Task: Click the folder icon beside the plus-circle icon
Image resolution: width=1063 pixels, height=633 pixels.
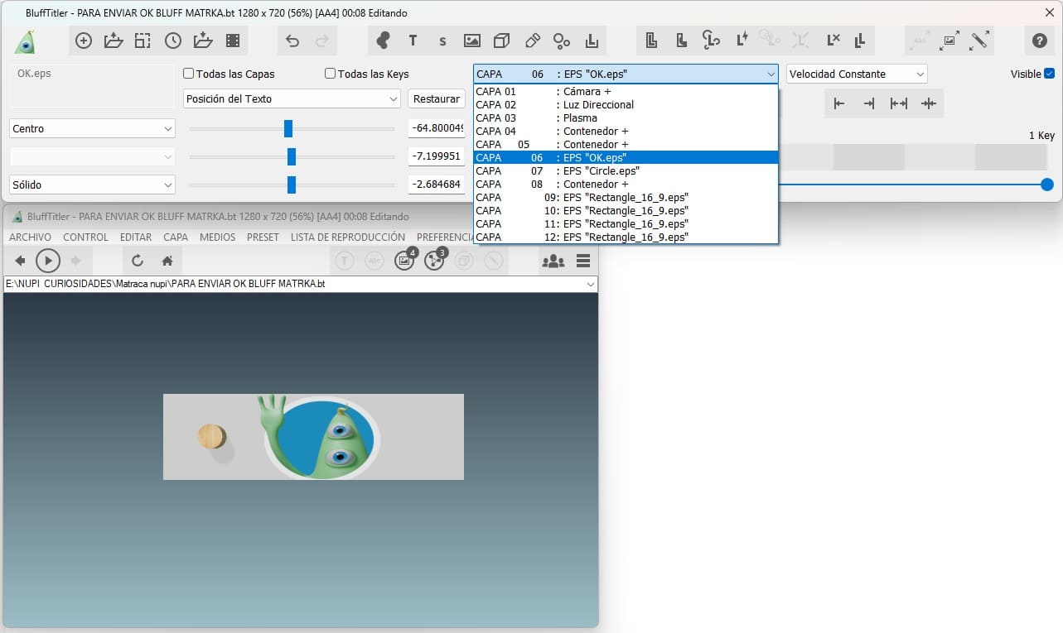Action: pyautogui.click(x=113, y=41)
